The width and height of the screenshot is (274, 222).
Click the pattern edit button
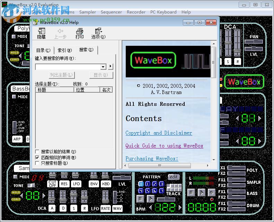pyautogui.click(x=174, y=177)
